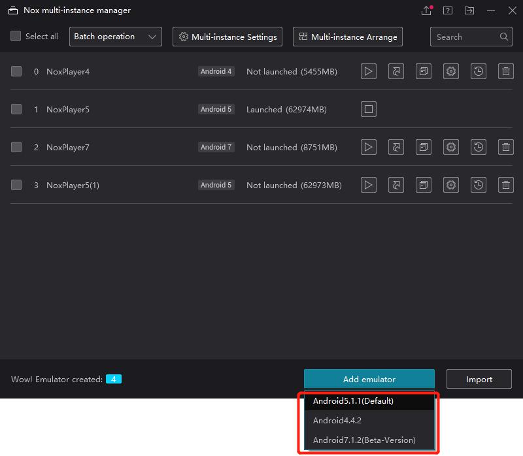Image resolution: width=523 pixels, height=456 pixels.
Task: Click the Add emulator button
Action: coord(369,379)
